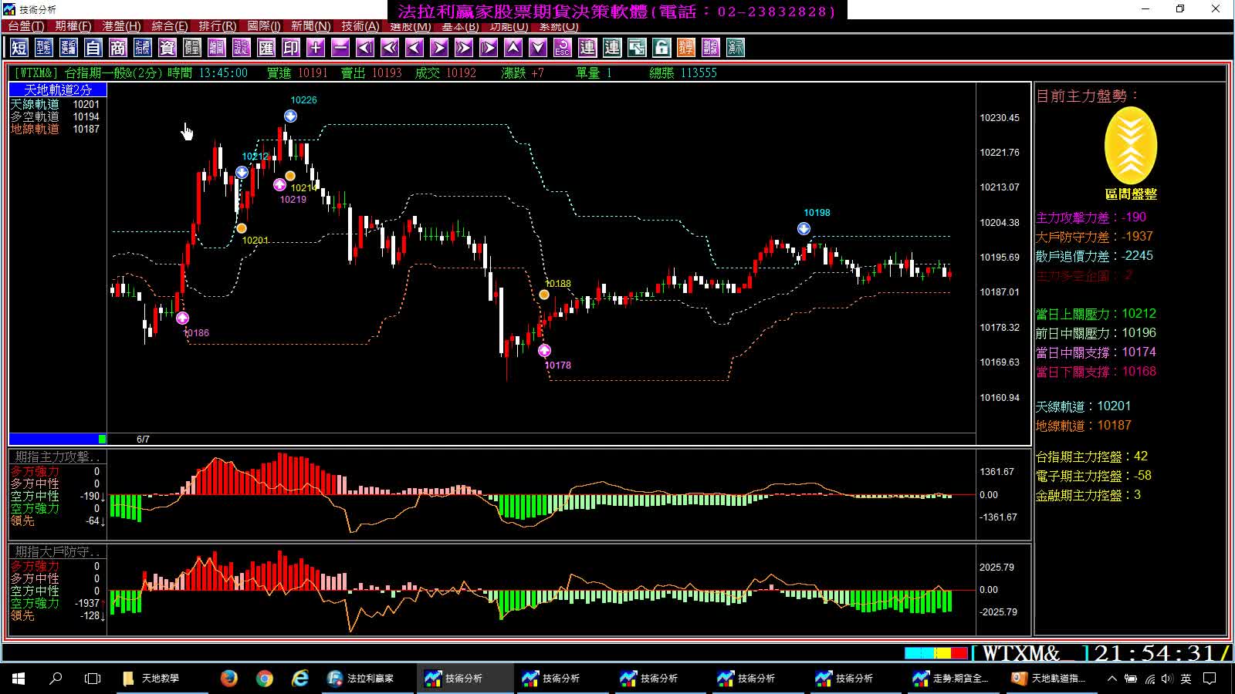Click the 10226 high marker on chart
The width and height of the screenshot is (1235, 694).
(x=290, y=116)
